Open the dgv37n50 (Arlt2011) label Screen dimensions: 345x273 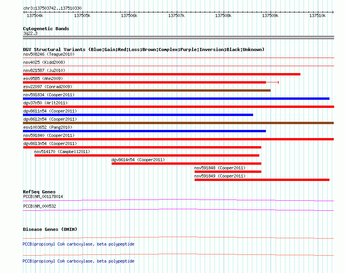click(x=45, y=103)
